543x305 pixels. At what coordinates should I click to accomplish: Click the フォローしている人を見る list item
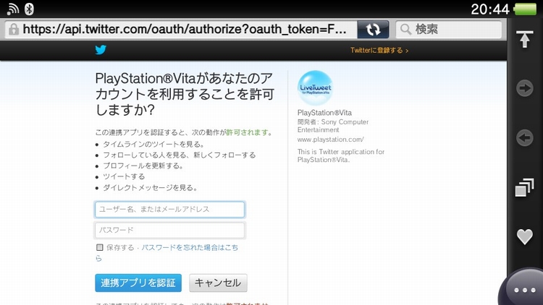coord(179,155)
